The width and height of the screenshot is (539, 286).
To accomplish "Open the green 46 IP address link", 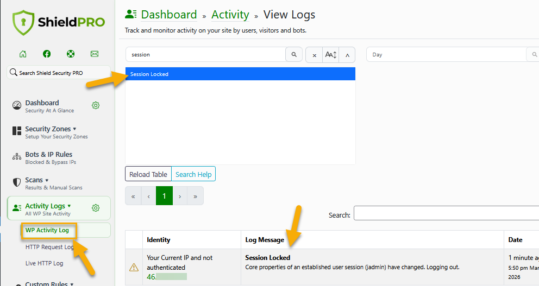I will click(x=167, y=277).
